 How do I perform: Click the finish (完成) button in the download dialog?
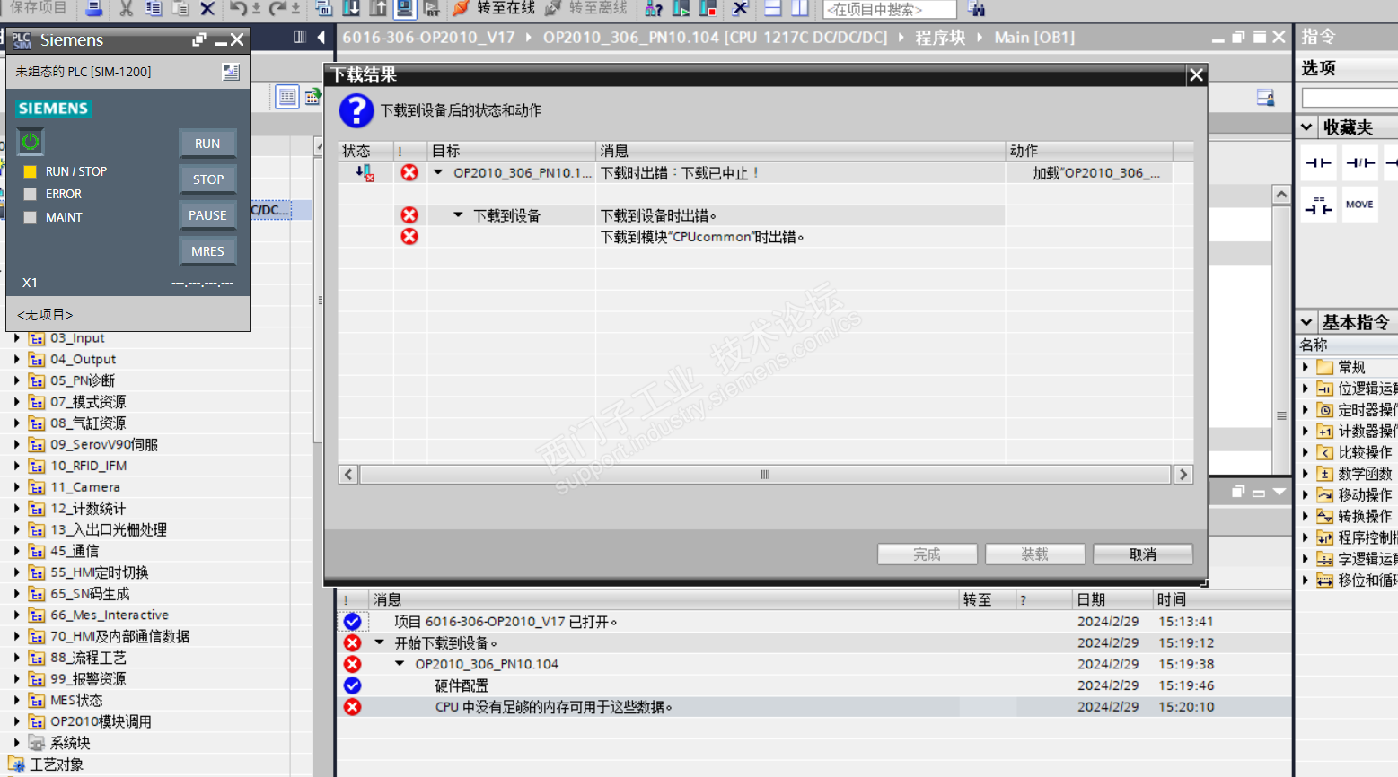tap(927, 554)
